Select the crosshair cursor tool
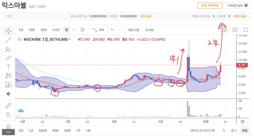Viewport: 254px width, 139px height. pyautogui.click(x=8, y=31)
